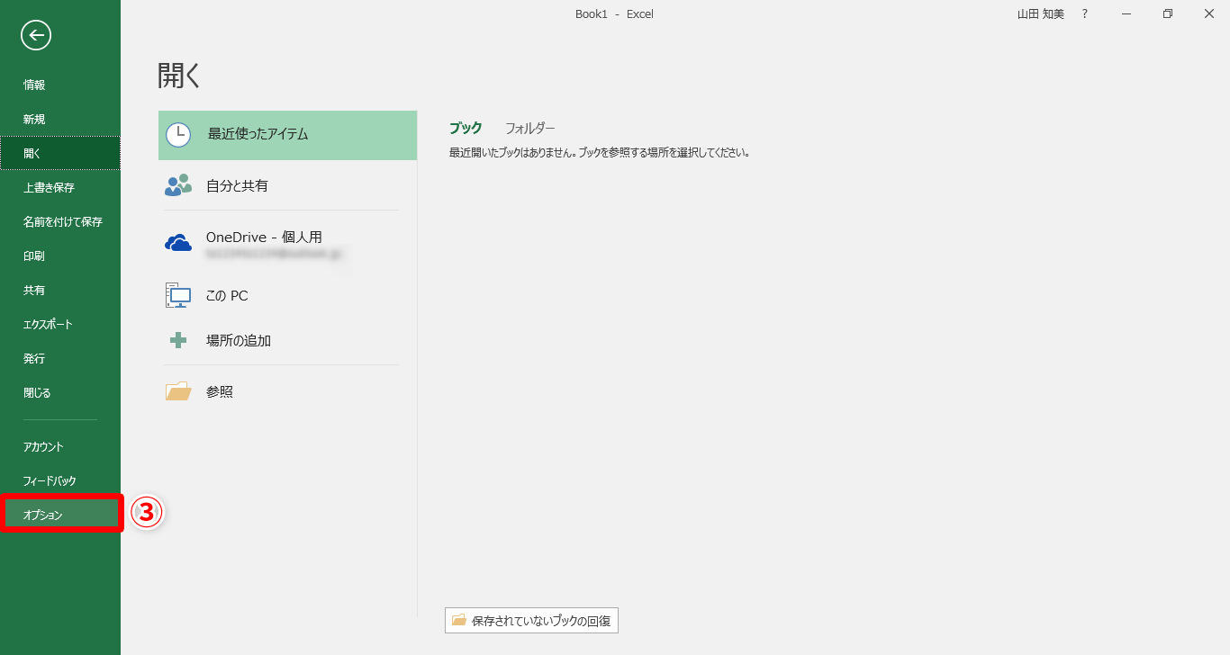Select 開く in the sidebar
This screenshot has width=1230, height=655.
click(60, 153)
